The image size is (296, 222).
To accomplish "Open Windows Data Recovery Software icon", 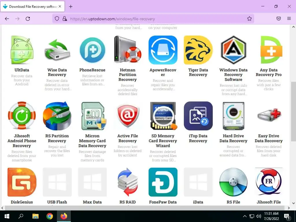I will point(234,50).
